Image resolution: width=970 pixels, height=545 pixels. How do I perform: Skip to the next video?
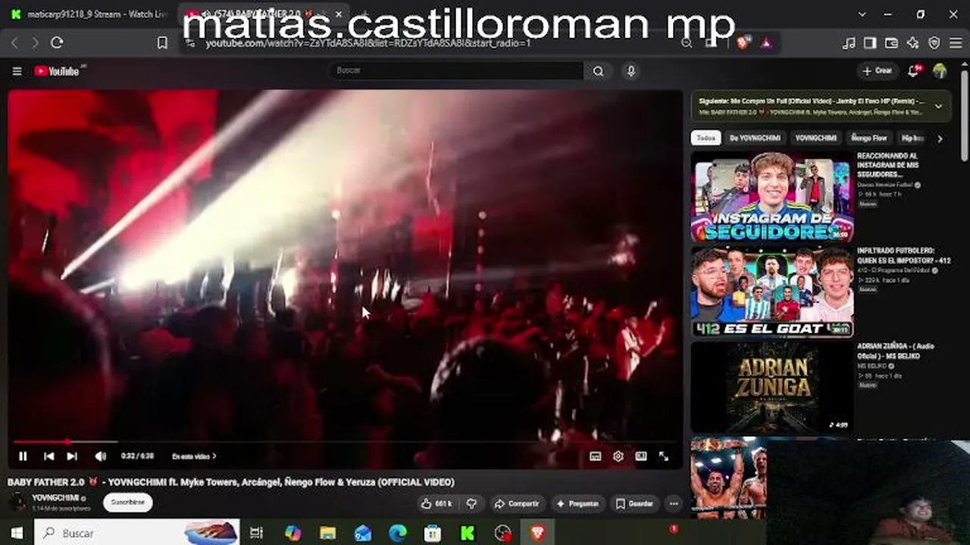tap(72, 456)
